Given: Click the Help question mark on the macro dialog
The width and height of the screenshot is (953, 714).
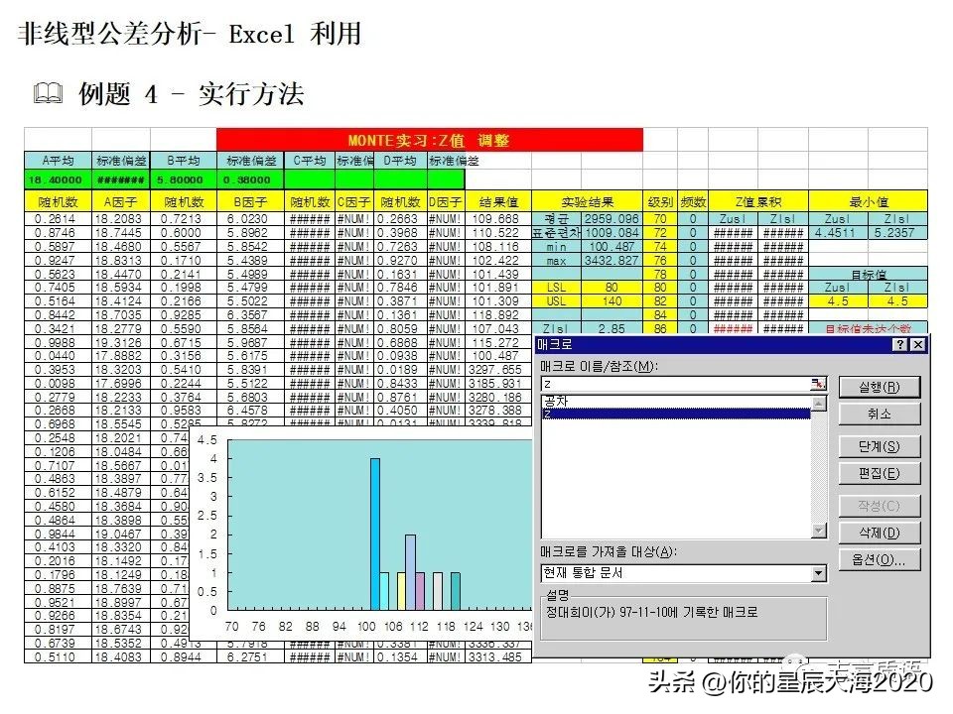Looking at the screenshot, I should click(900, 345).
